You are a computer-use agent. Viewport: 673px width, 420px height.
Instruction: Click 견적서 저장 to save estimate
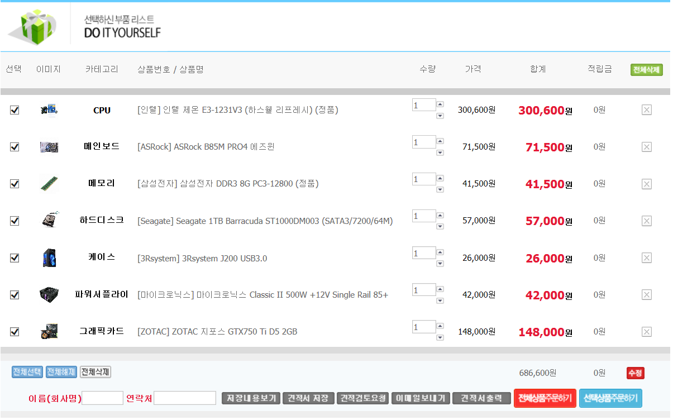pyautogui.click(x=308, y=398)
